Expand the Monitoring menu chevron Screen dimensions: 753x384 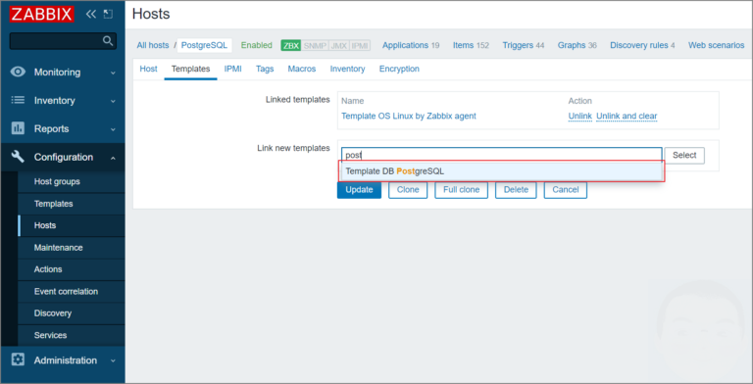113,72
